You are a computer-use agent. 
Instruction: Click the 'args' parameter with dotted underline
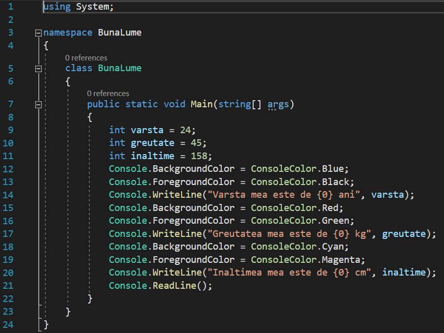278,105
